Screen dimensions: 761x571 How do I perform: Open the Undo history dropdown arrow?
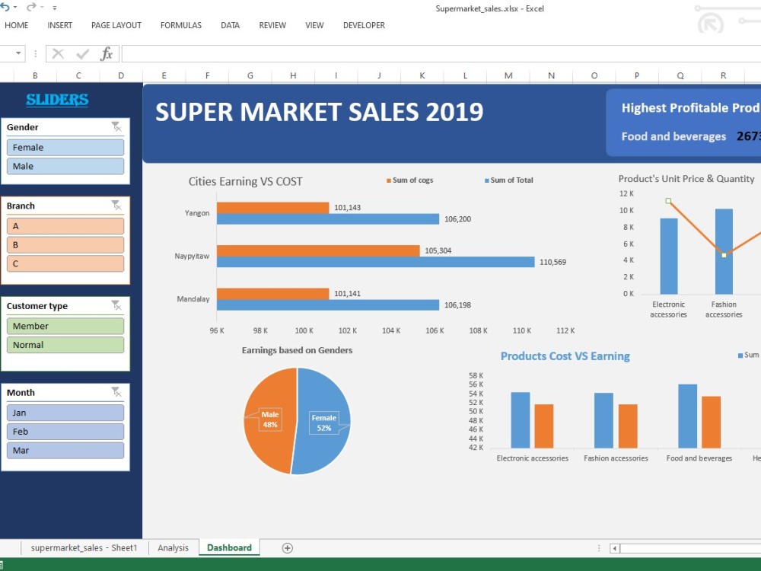click(14, 7)
